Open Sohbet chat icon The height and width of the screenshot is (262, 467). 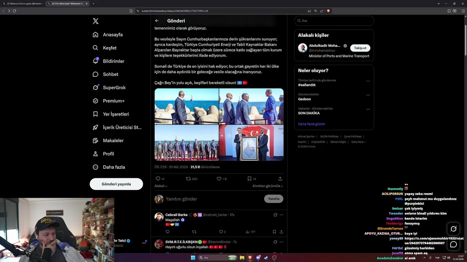(96, 74)
